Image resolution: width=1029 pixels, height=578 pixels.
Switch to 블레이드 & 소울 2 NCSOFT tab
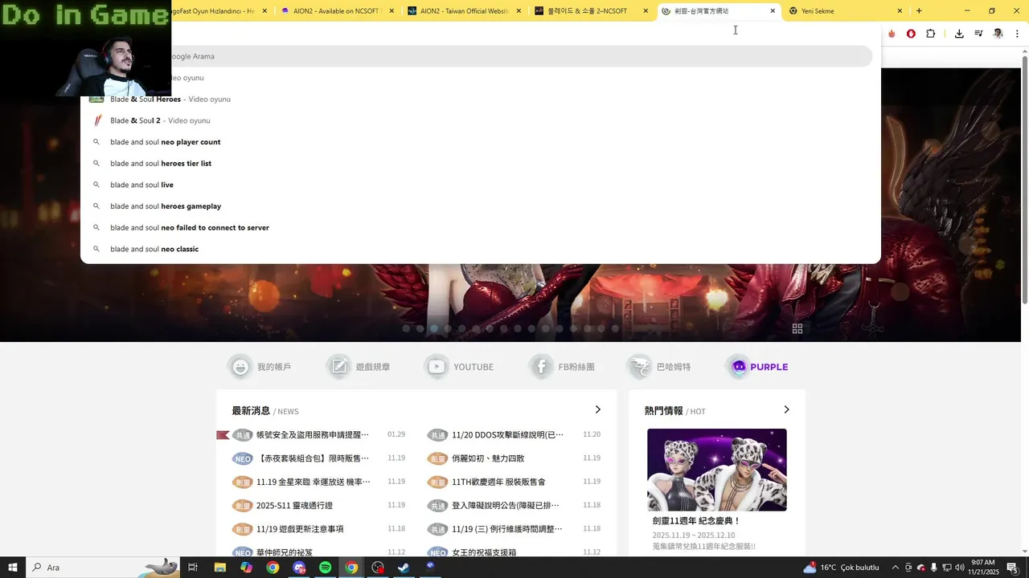coord(592,11)
